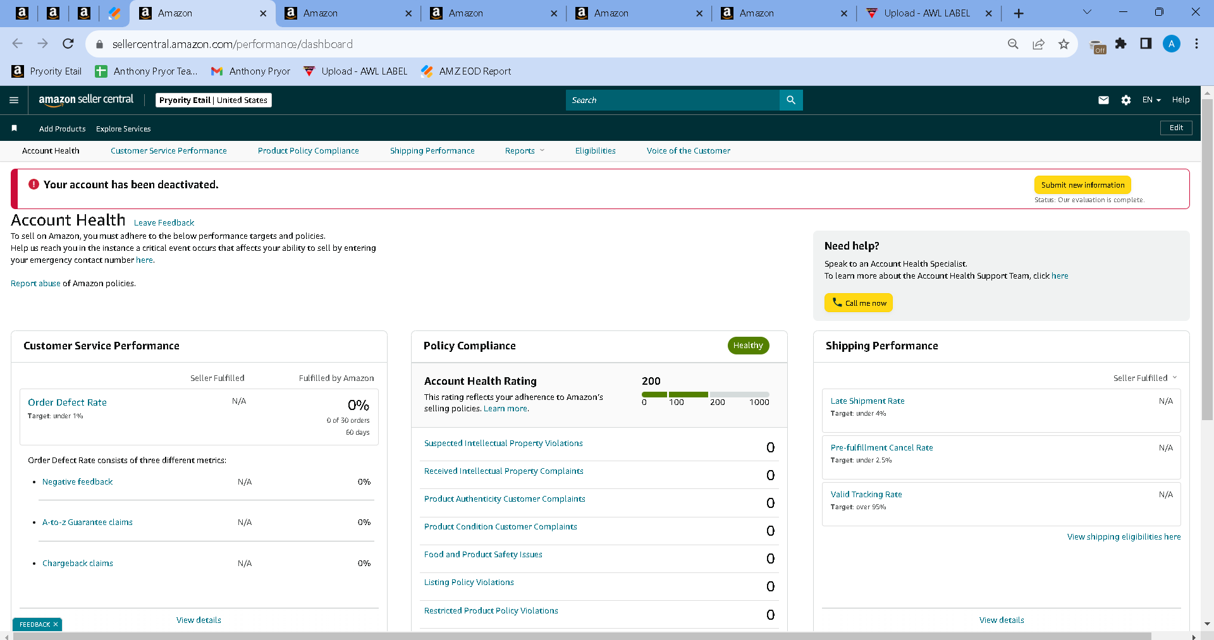Open the A-to-z Guarantee claims link
The width and height of the screenshot is (1214, 640).
point(87,522)
